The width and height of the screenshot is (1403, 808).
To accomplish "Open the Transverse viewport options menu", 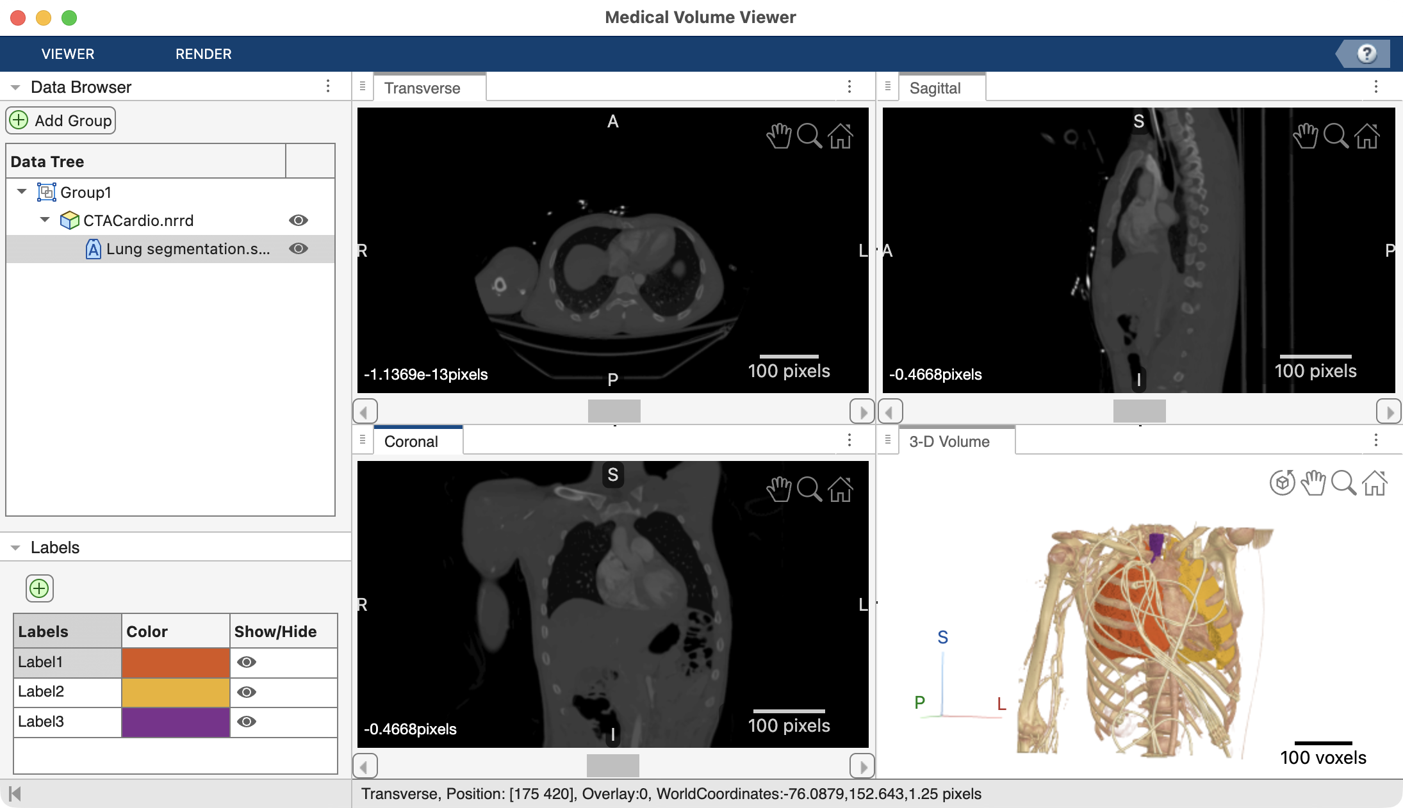I will coord(850,86).
